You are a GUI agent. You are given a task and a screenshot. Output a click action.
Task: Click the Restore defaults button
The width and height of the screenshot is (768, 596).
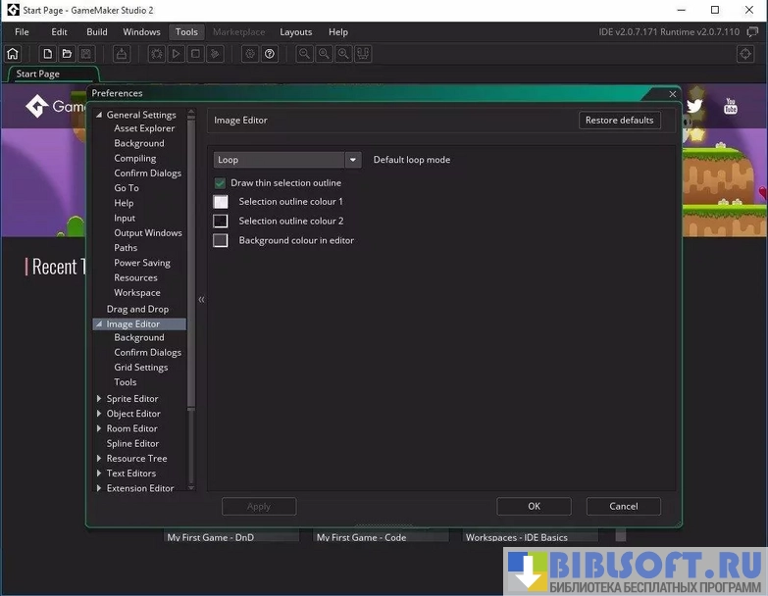tap(619, 121)
